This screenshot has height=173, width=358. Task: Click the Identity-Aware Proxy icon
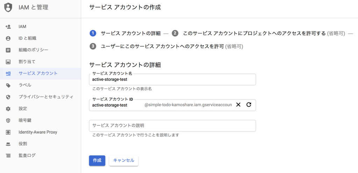pyautogui.click(x=8, y=132)
